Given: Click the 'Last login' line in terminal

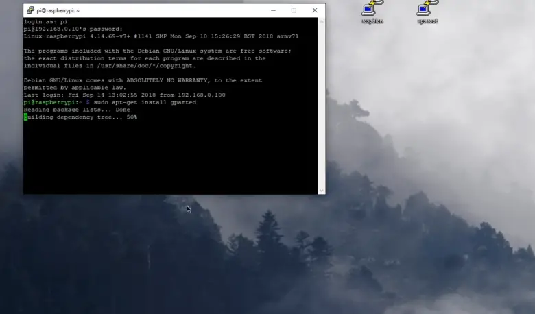Looking at the screenshot, I should (124, 95).
